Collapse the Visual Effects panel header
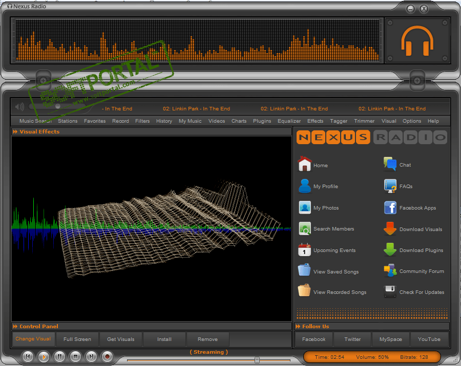 (x=152, y=131)
